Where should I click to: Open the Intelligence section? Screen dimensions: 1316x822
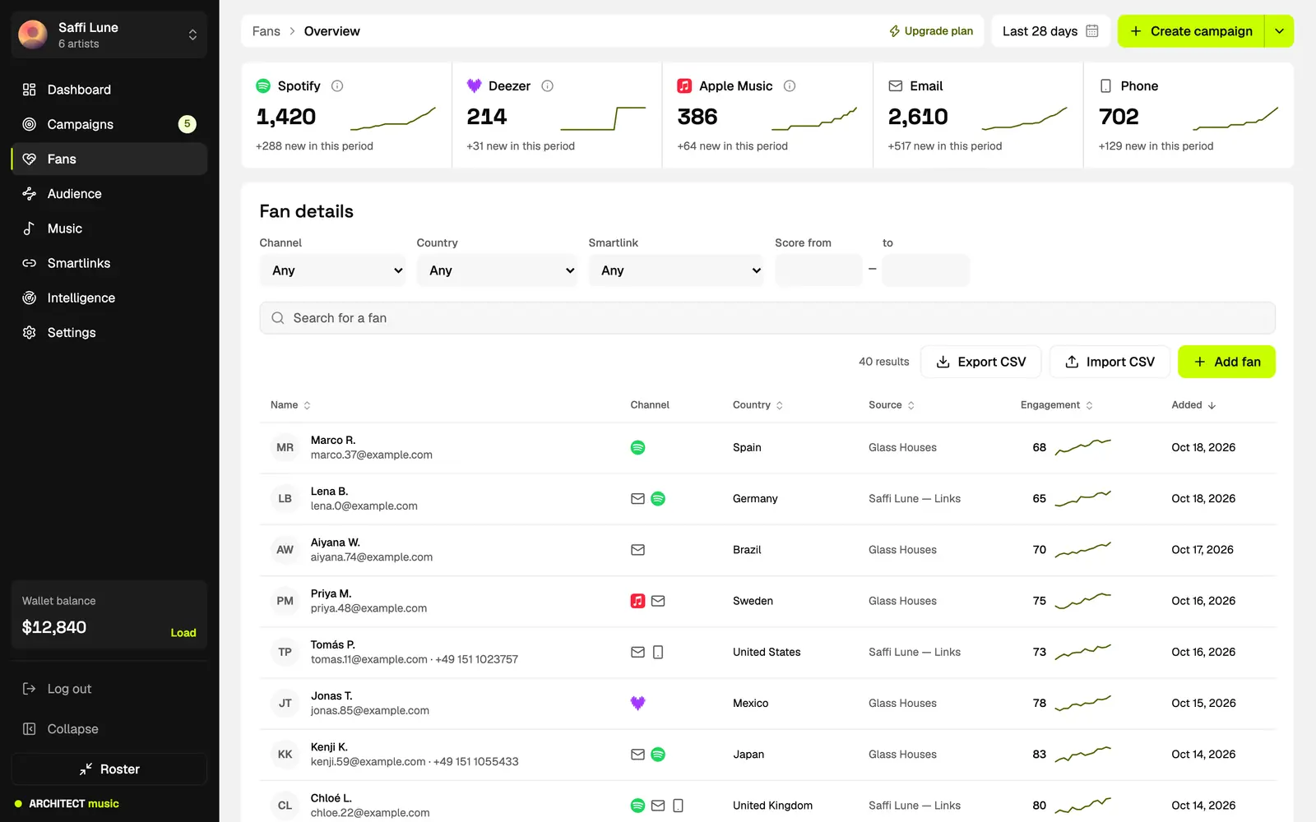click(x=109, y=298)
